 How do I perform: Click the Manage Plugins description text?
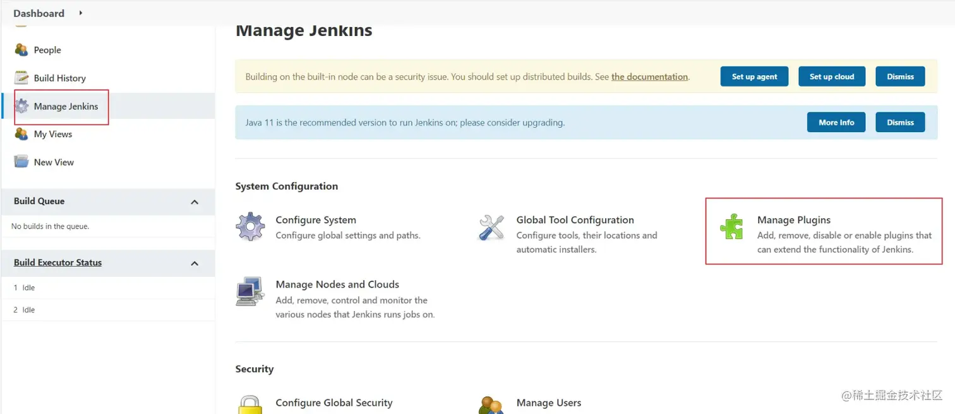tap(844, 242)
